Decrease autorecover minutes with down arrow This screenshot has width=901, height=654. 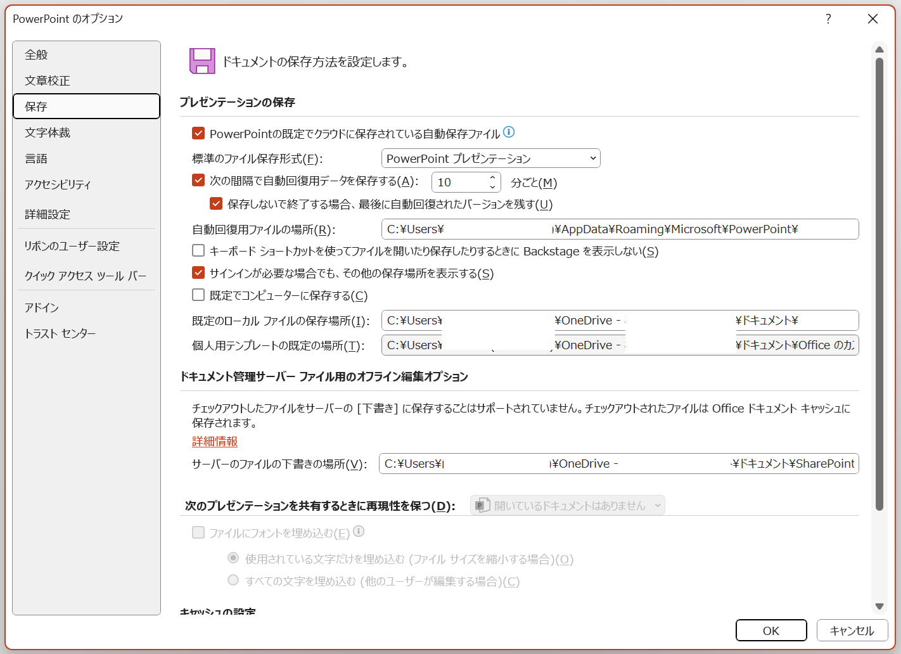(492, 187)
